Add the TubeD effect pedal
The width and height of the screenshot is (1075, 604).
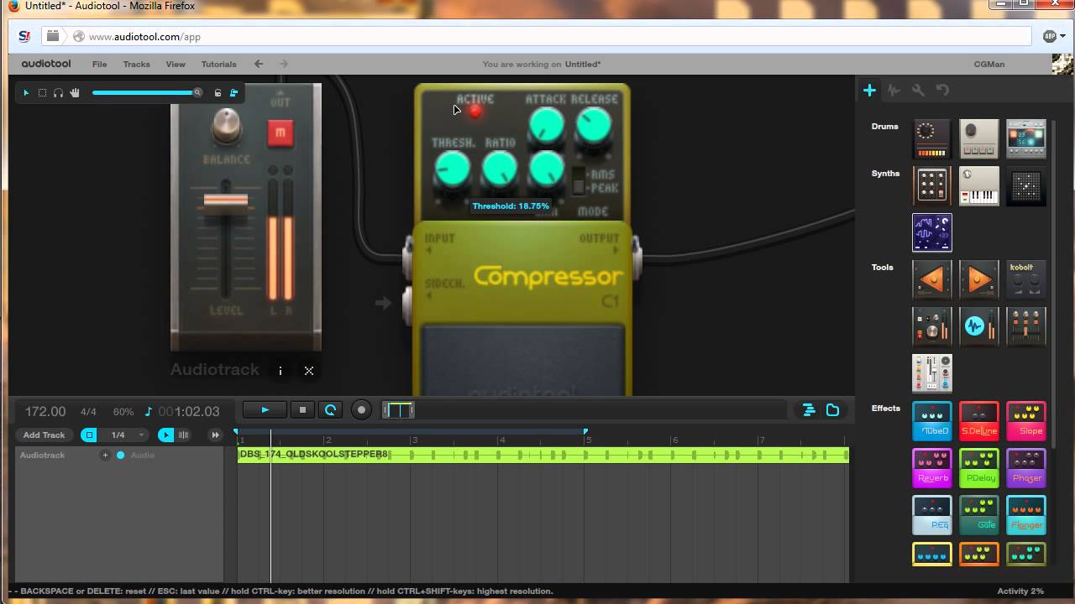point(932,421)
